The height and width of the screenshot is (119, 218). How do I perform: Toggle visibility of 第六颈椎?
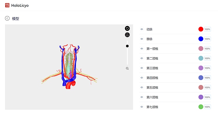pyautogui.click(x=142, y=97)
